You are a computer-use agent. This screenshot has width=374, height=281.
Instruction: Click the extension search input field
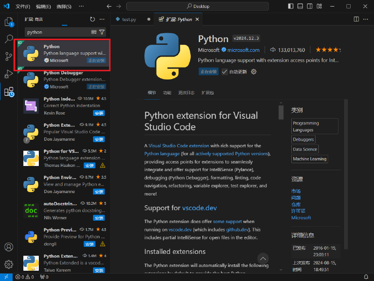[57, 32]
